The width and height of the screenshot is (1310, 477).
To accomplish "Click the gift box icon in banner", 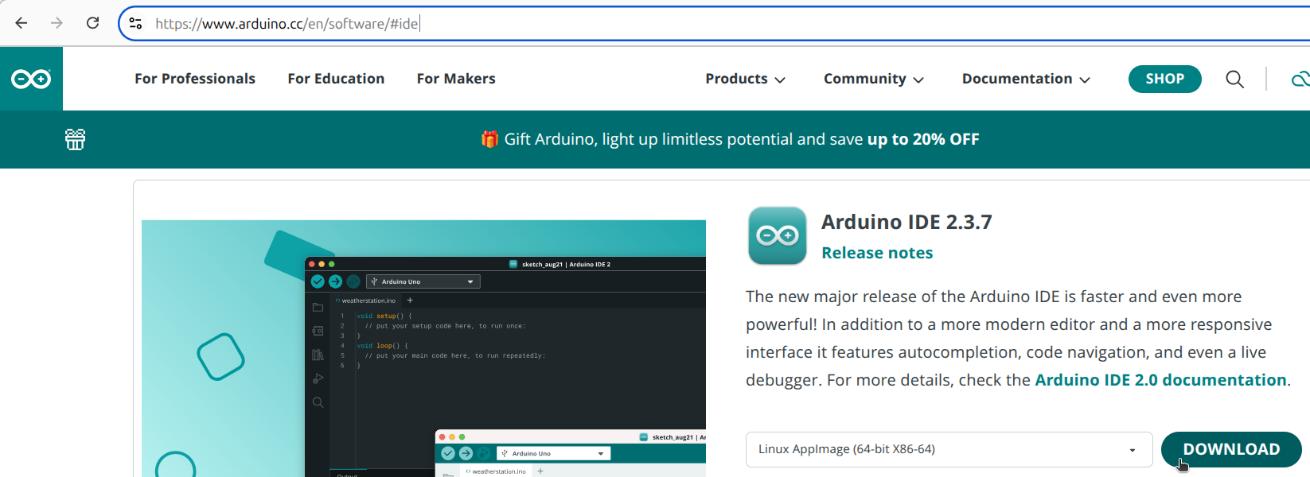I will pyautogui.click(x=75, y=139).
